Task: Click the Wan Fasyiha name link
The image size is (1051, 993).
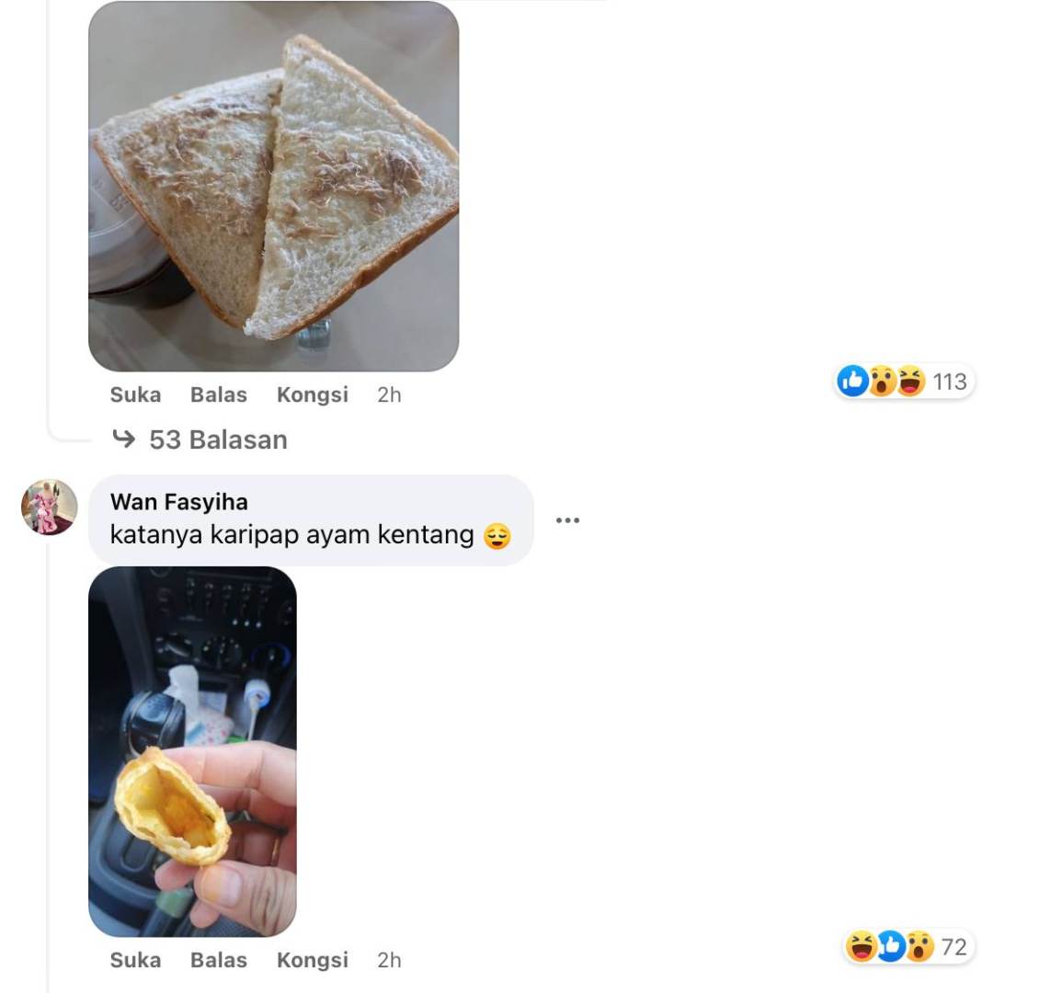Action: [x=179, y=502]
